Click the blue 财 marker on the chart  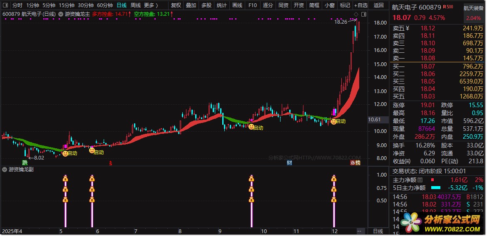click(289, 162)
